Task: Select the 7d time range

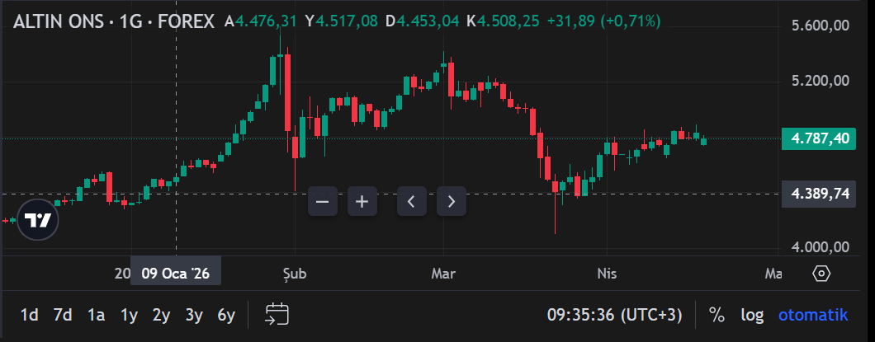Action: (63, 315)
